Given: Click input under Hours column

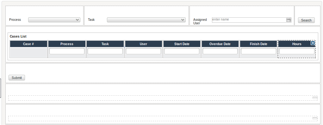Looking at the screenshot, I should pos(297,51).
